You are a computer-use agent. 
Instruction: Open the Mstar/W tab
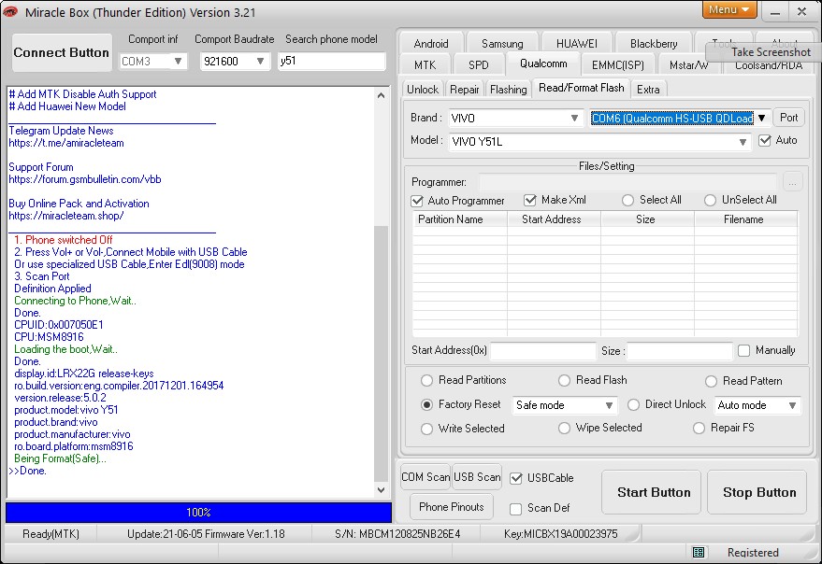pos(688,65)
